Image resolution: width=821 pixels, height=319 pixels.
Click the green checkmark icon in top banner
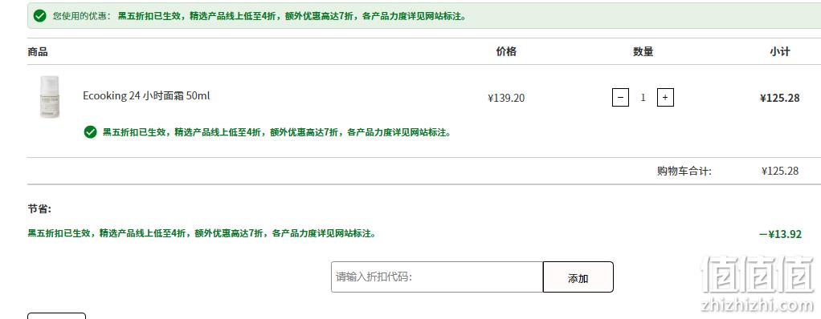click(40, 16)
